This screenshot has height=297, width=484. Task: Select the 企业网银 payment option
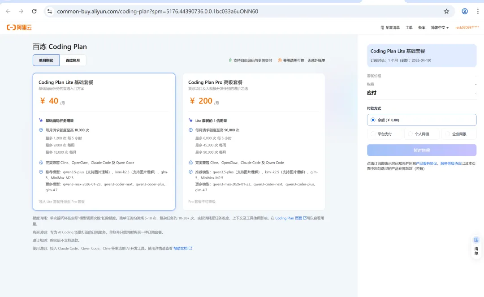pyautogui.click(x=459, y=134)
